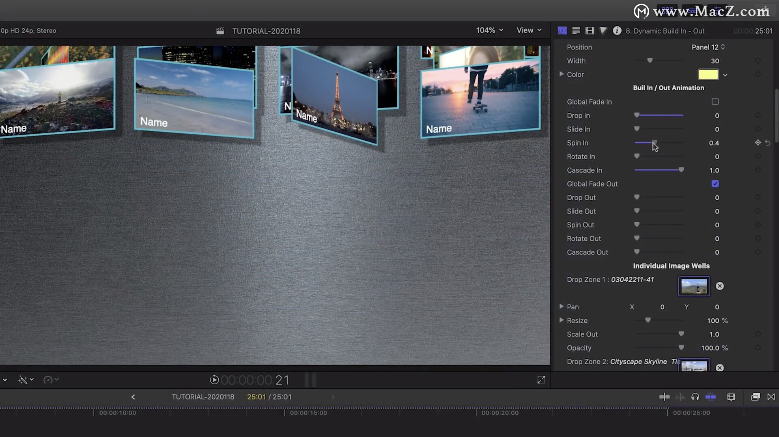779x437 pixels.
Task: Add keyframe for Scale Out
Action: [x=758, y=334]
